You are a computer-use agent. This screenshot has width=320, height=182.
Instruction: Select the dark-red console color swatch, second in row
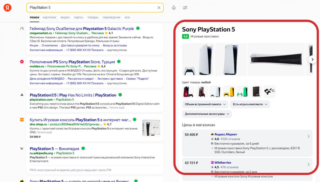202,92
